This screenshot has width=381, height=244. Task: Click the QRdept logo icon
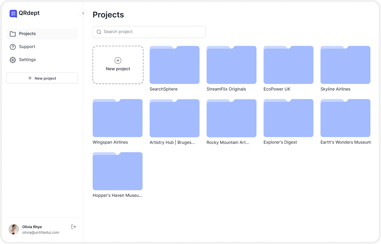click(x=13, y=13)
